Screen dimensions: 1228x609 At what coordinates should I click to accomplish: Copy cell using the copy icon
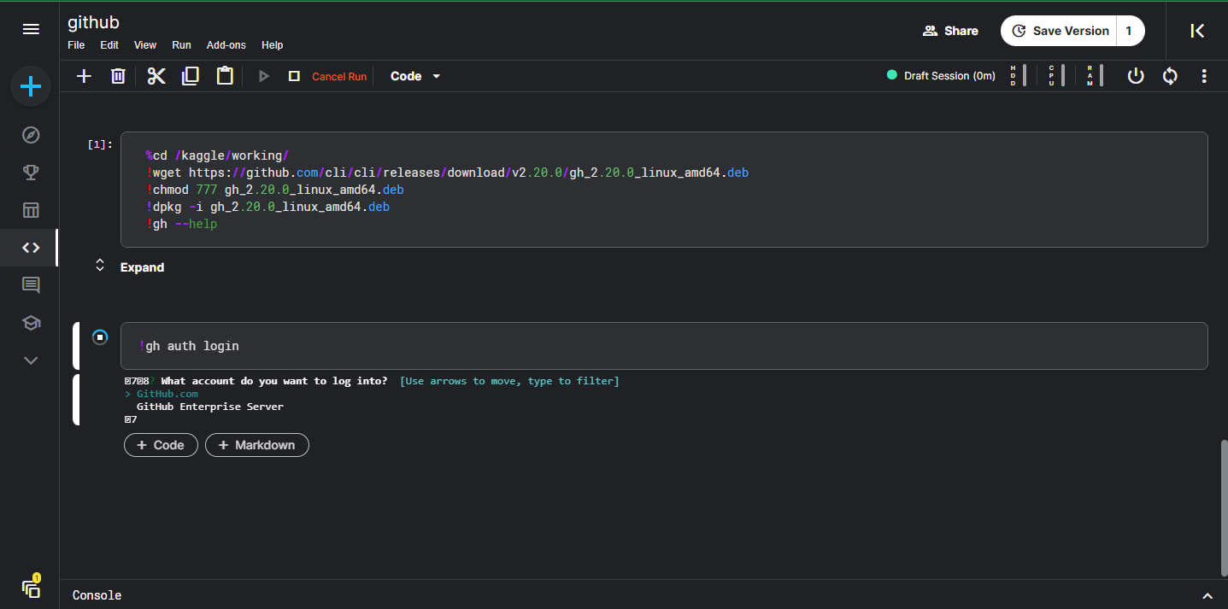tap(191, 76)
